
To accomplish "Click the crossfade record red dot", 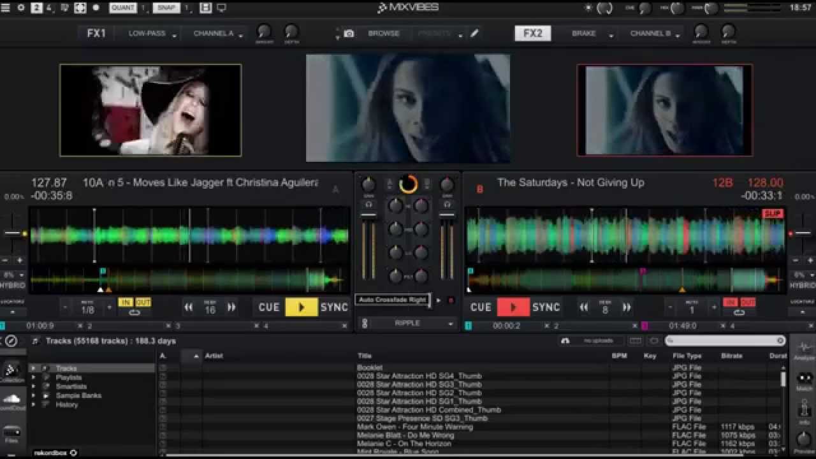I will coord(451,300).
